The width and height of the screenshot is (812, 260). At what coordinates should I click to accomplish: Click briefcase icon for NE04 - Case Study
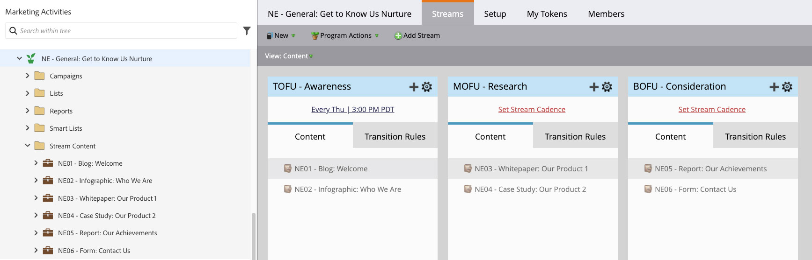click(x=48, y=215)
